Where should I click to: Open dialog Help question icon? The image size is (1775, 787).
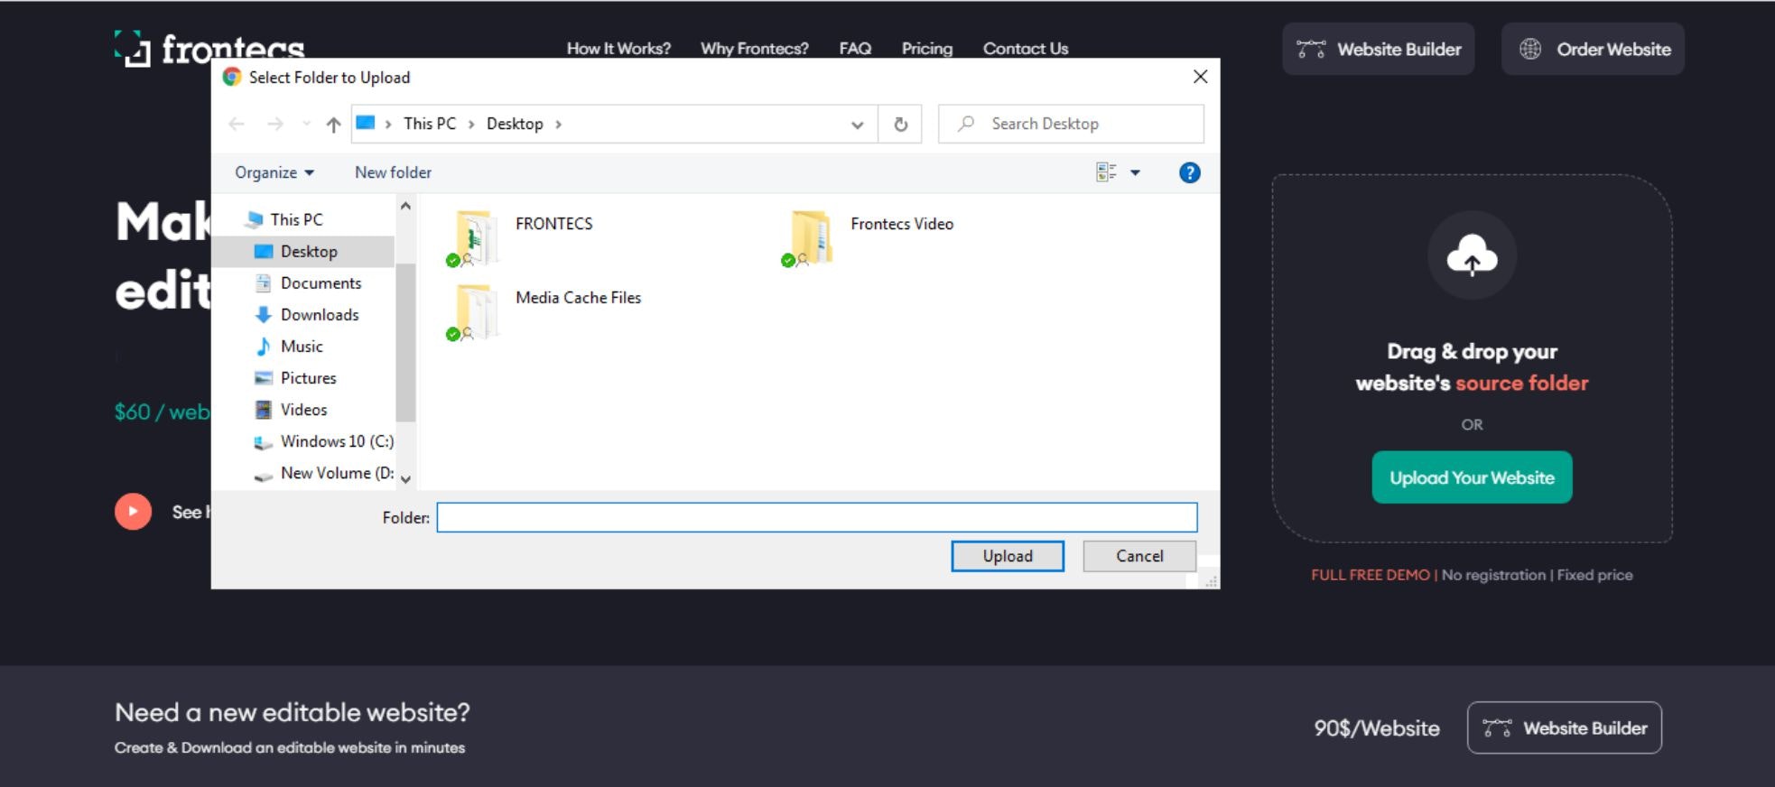pos(1190,172)
